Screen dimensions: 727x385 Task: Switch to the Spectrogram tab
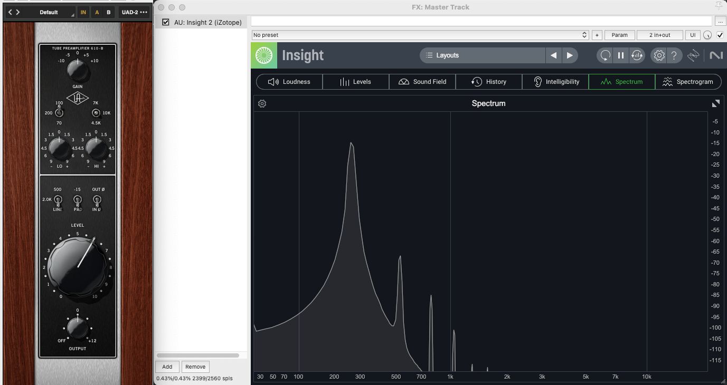[688, 82]
